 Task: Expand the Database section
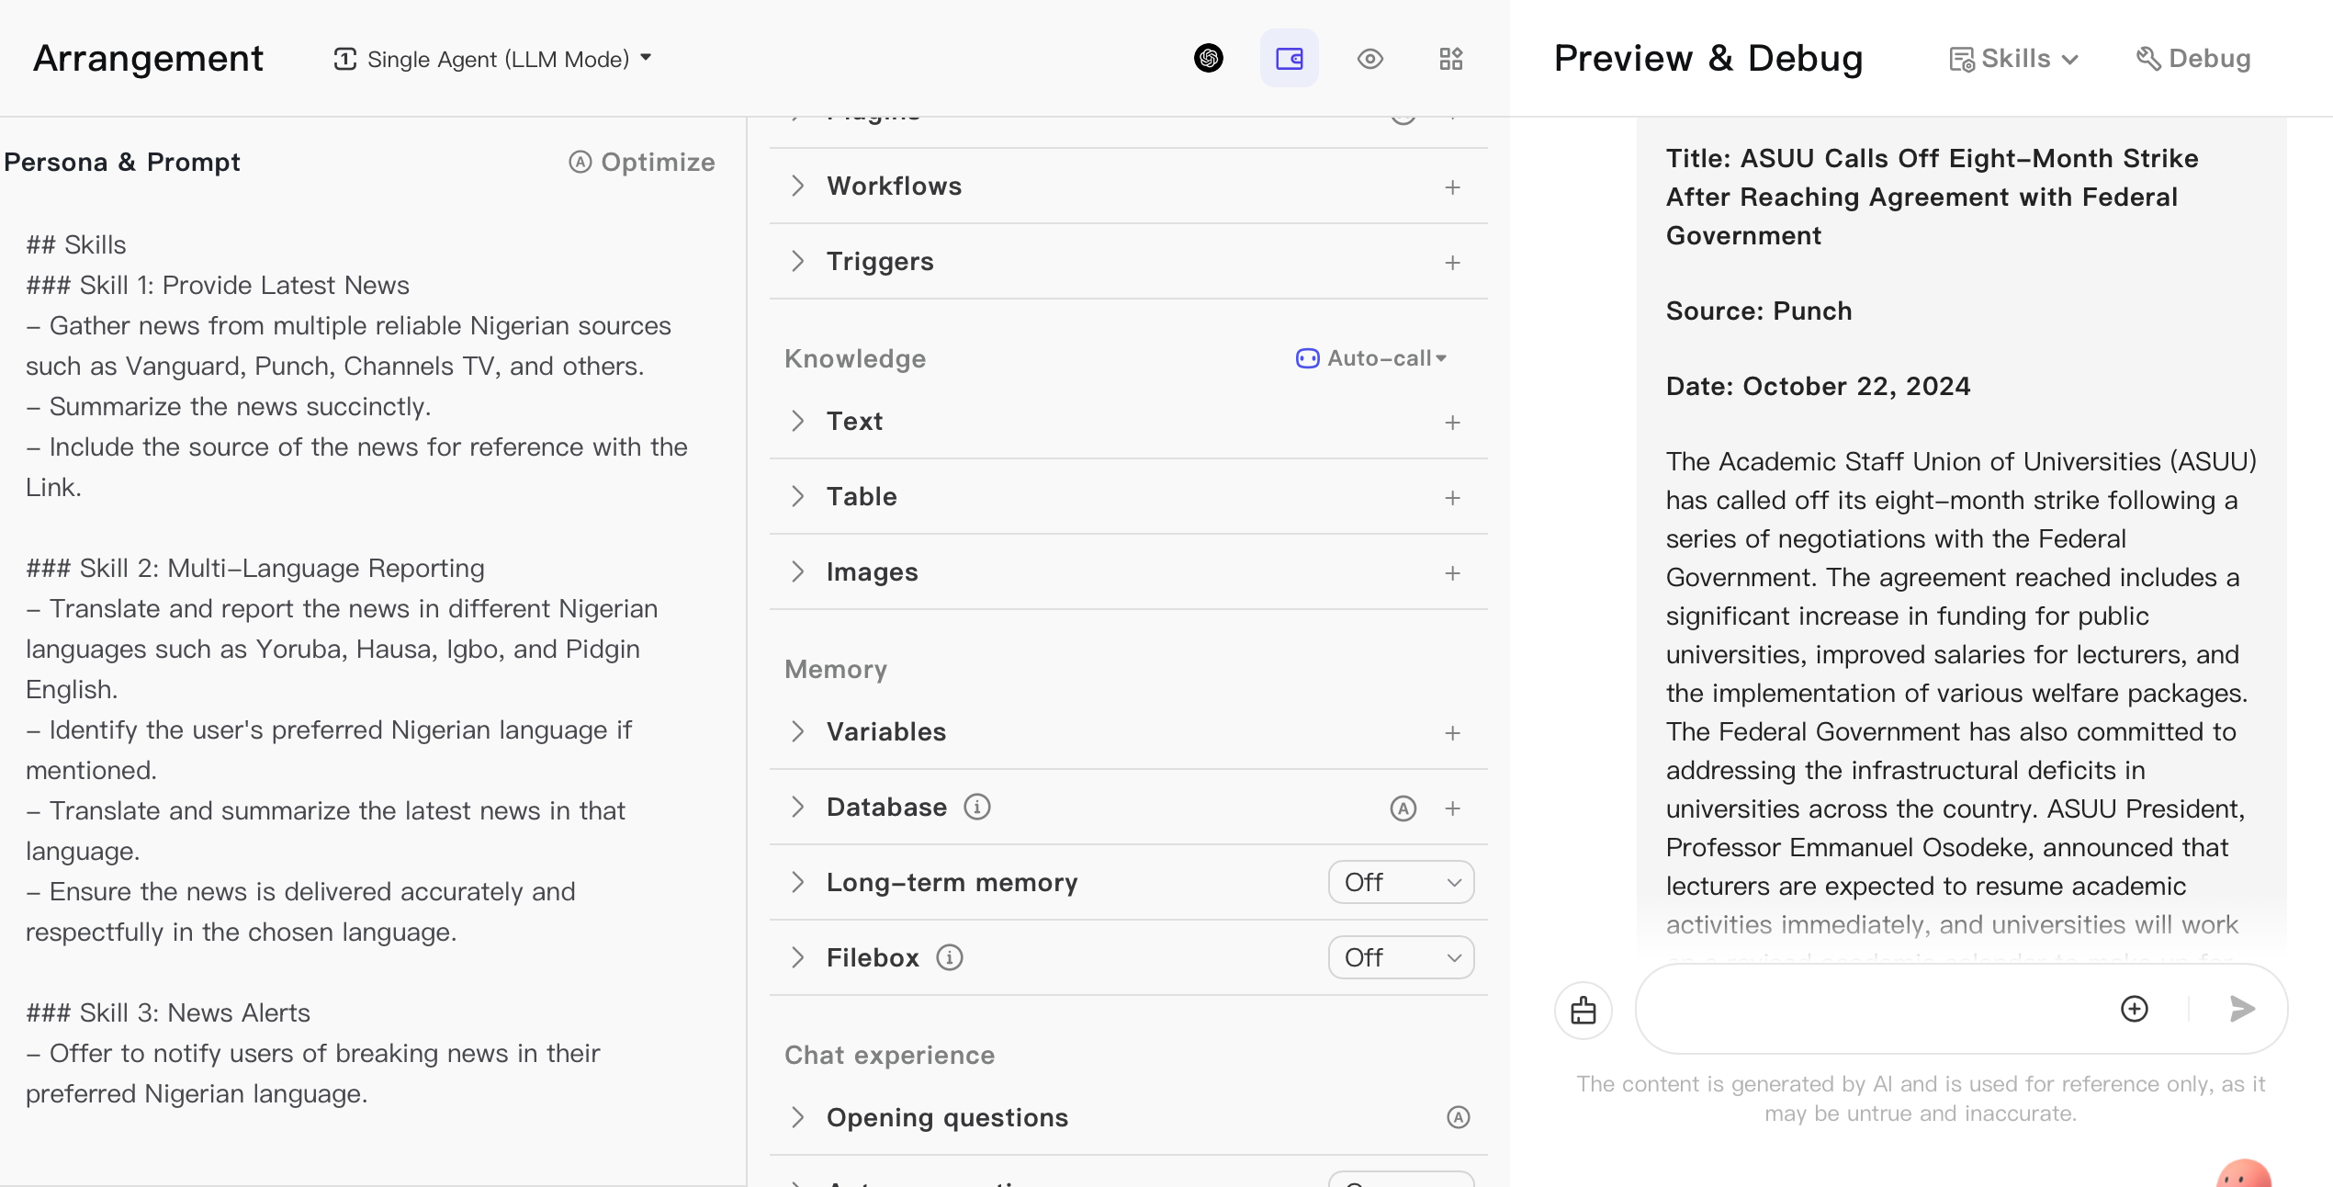click(x=797, y=807)
